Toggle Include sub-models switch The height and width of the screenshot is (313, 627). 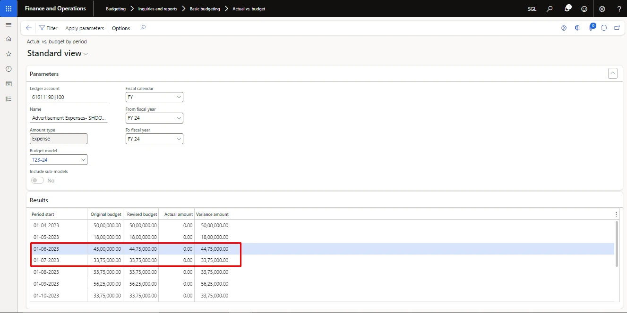[x=37, y=181]
